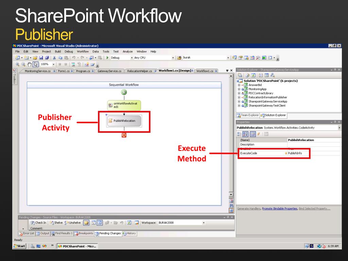This screenshot has height=261, width=348.
Task: Open the Error List tab
Action: (27, 233)
